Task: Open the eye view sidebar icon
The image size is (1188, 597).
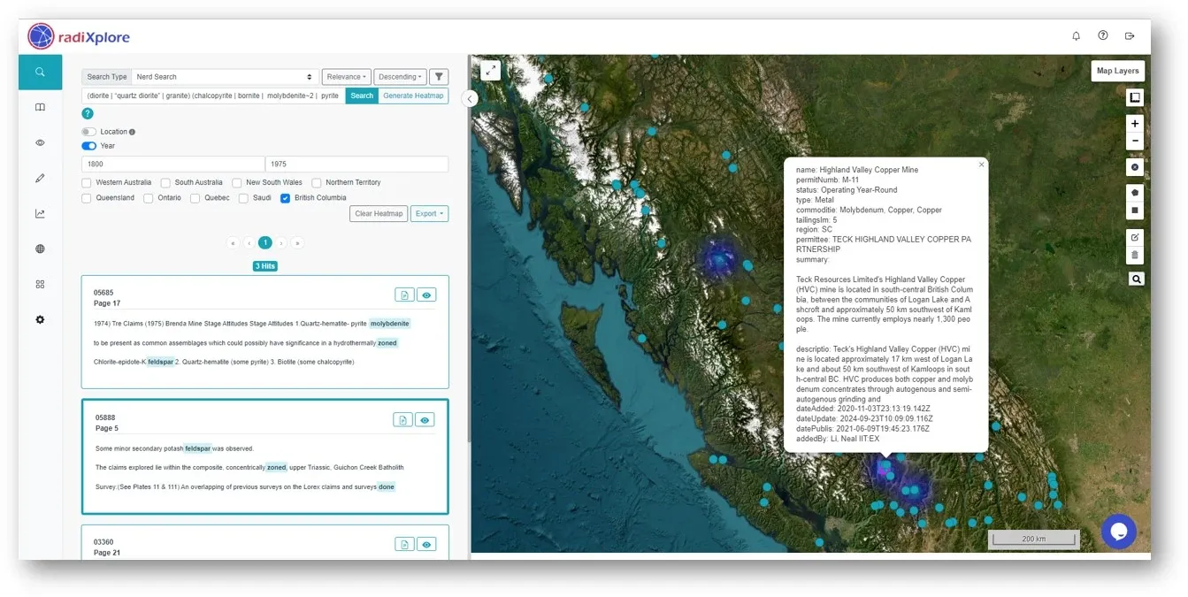Action: tap(40, 142)
